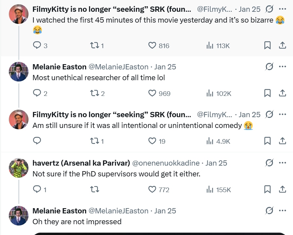The height and width of the screenshot is (235, 293).
Task: Click havertz's profile avatar
Action: pyautogui.click(x=18, y=168)
